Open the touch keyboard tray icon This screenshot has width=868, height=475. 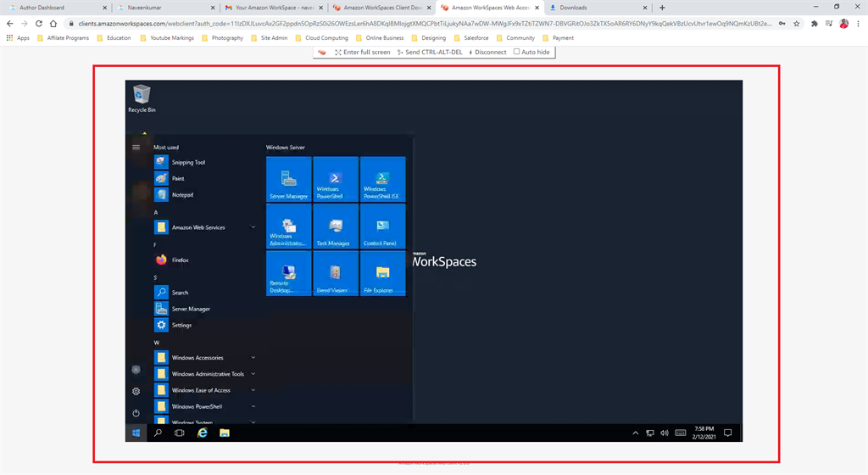coord(681,433)
